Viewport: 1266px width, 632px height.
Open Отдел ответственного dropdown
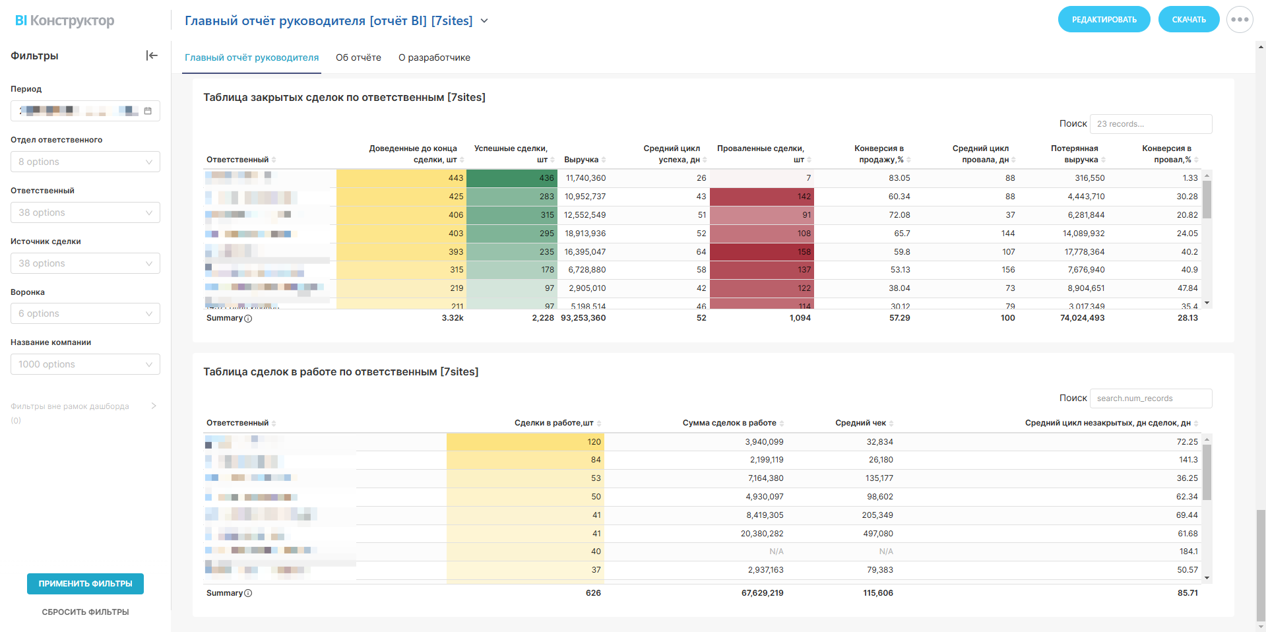(x=85, y=162)
